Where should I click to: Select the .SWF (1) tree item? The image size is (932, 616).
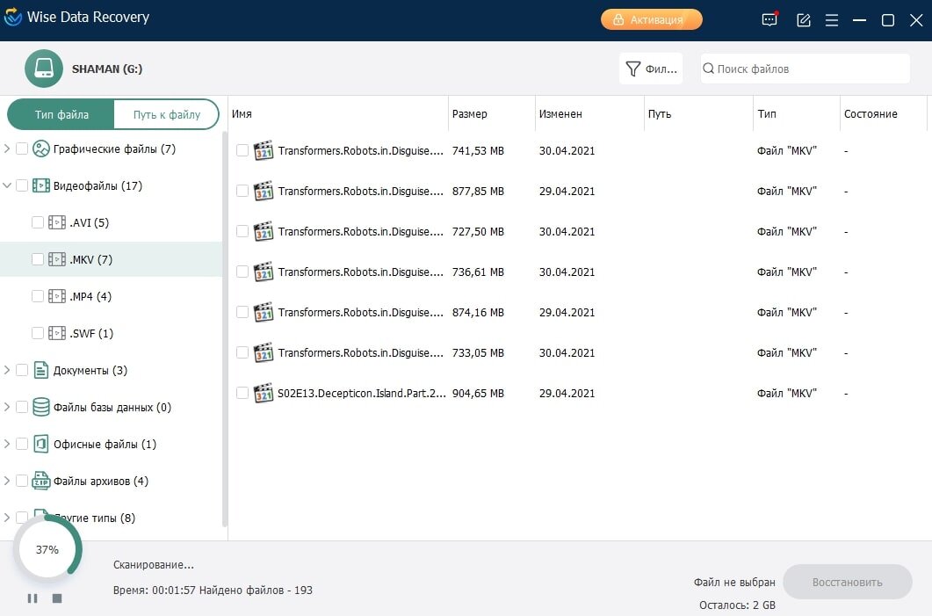click(111, 333)
